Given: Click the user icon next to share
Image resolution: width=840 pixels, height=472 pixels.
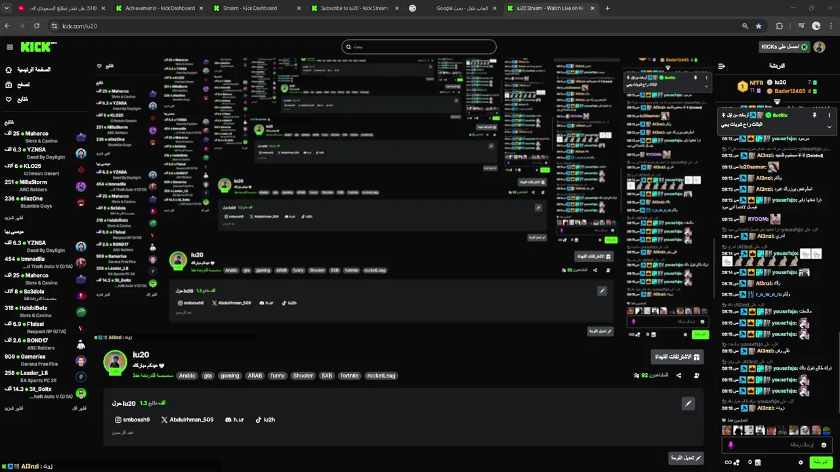Looking at the screenshot, I should coord(696,376).
